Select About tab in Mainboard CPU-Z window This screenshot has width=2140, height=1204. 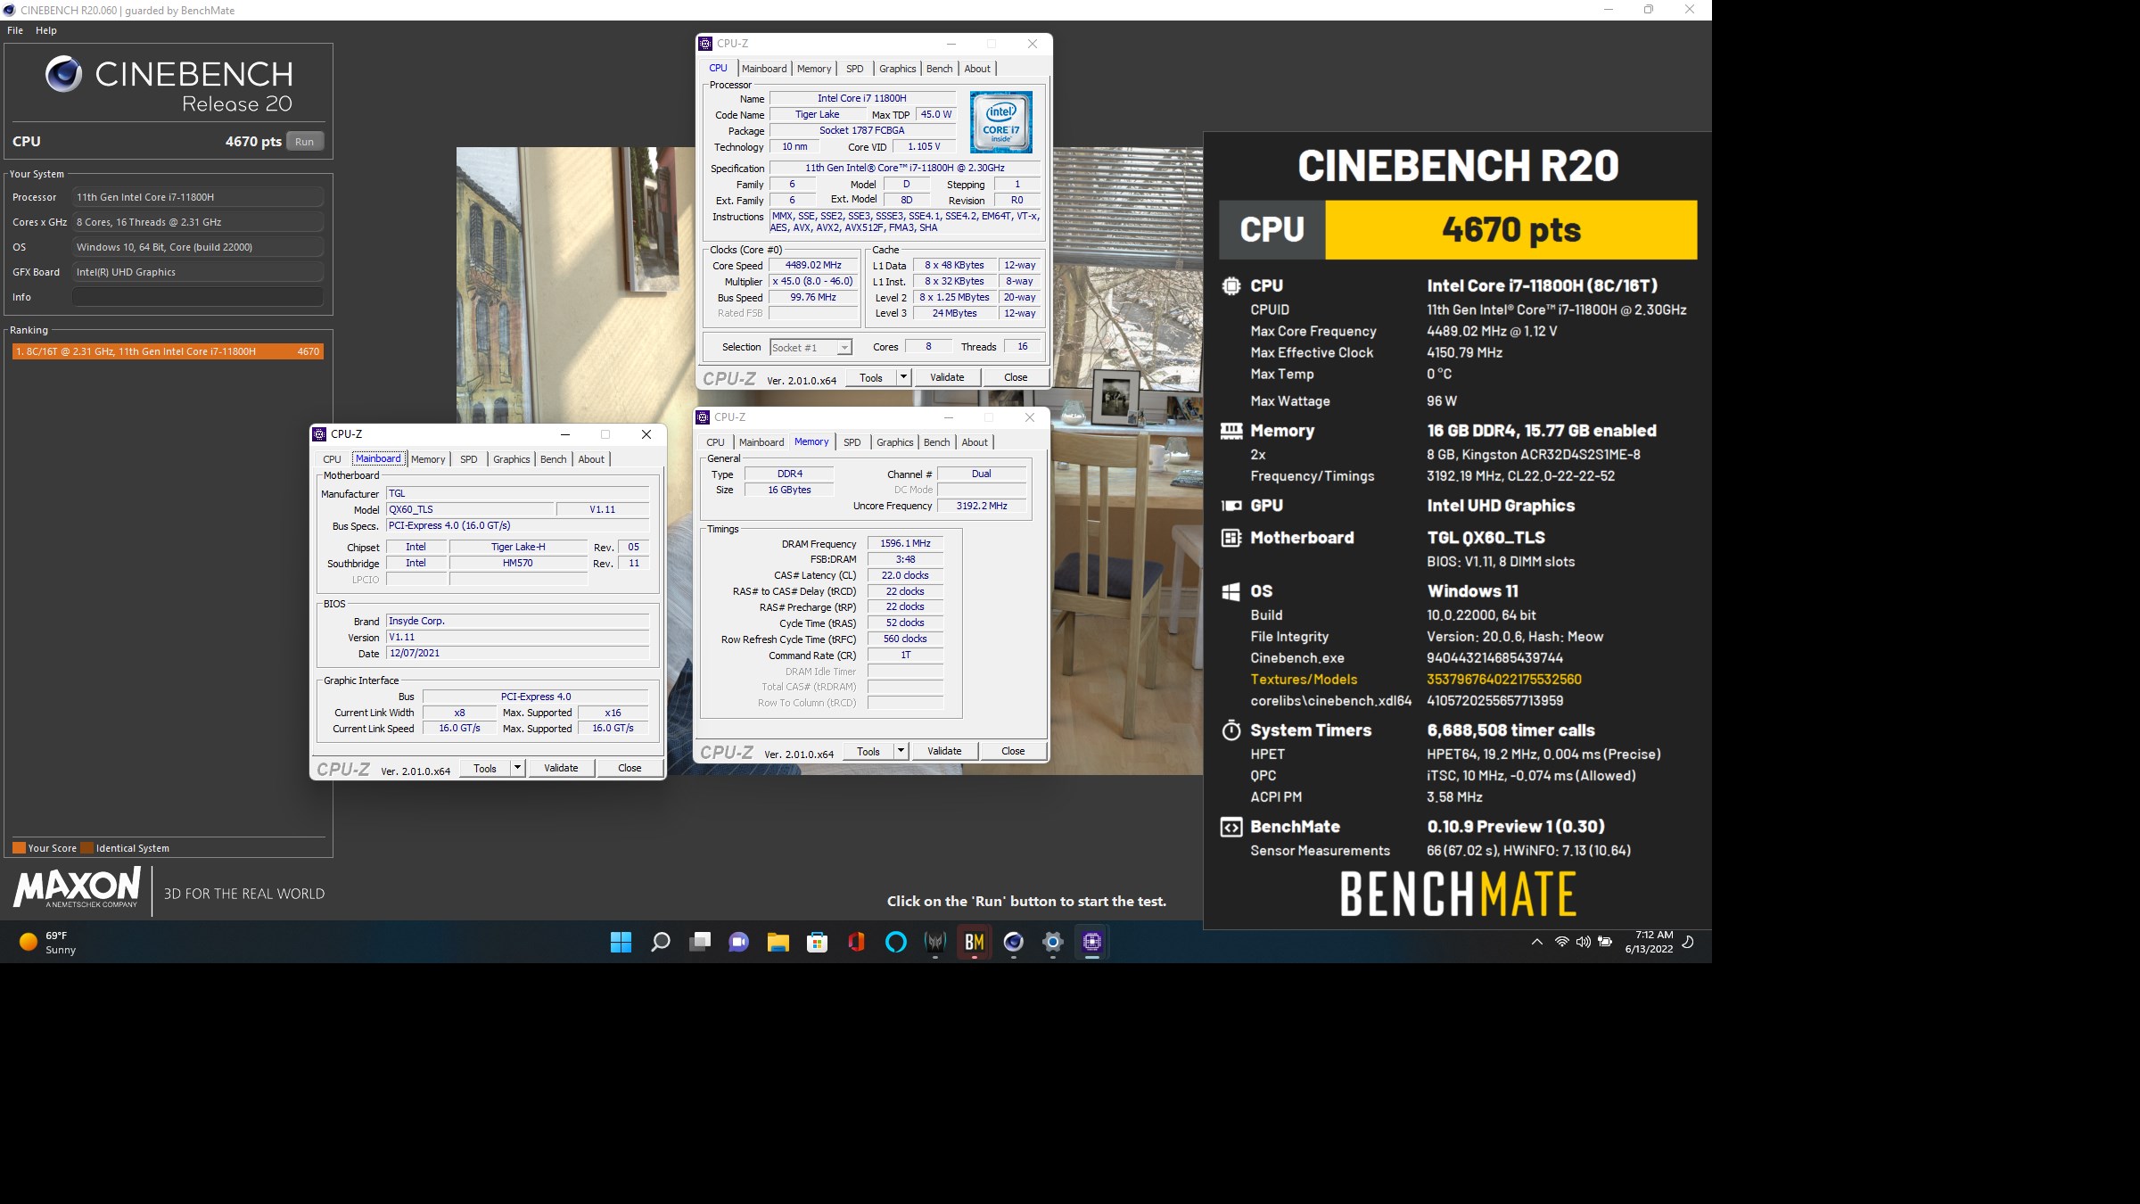tap(591, 459)
